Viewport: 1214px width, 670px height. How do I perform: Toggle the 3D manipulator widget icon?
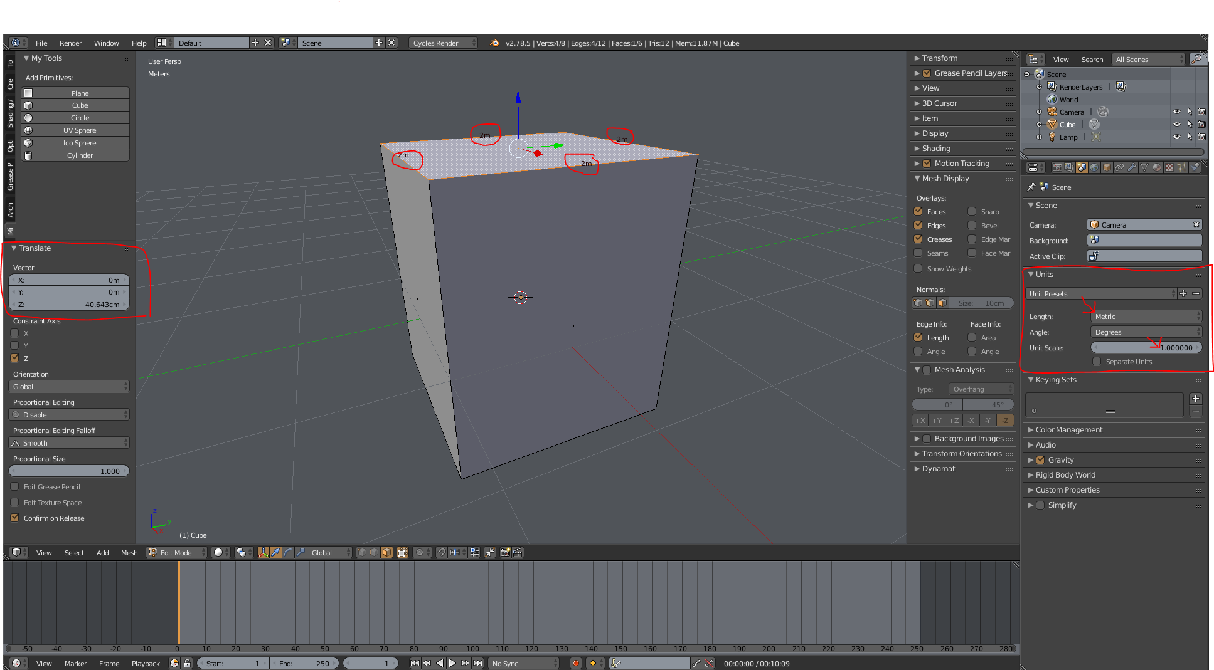[x=264, y=552]
